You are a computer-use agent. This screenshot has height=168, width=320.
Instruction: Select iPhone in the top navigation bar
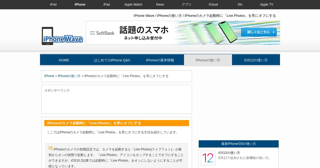pos(80,5)
